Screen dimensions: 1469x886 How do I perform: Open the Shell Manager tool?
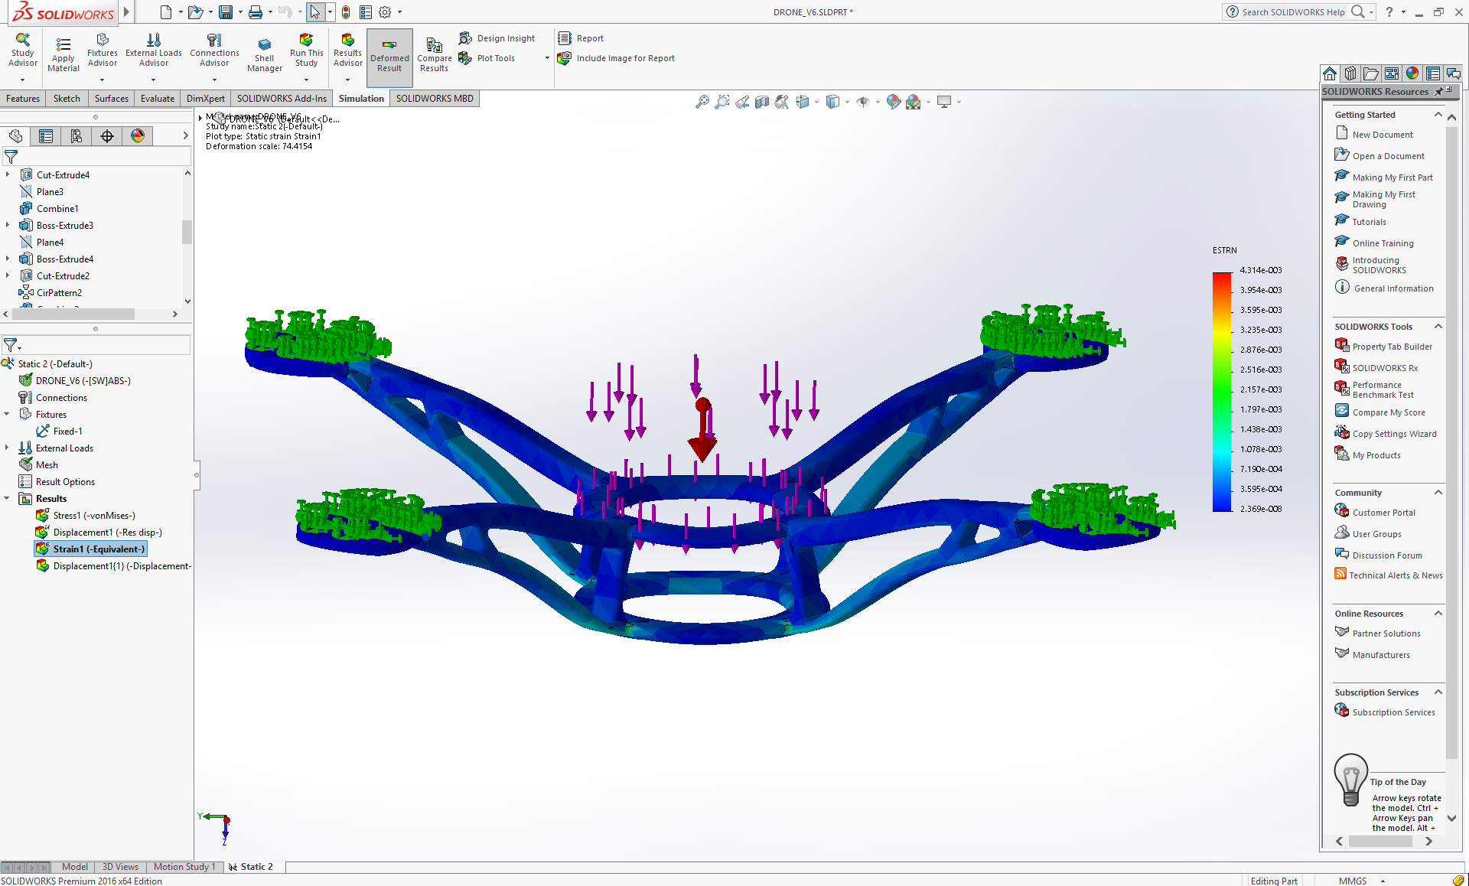(x=264, y=46)
